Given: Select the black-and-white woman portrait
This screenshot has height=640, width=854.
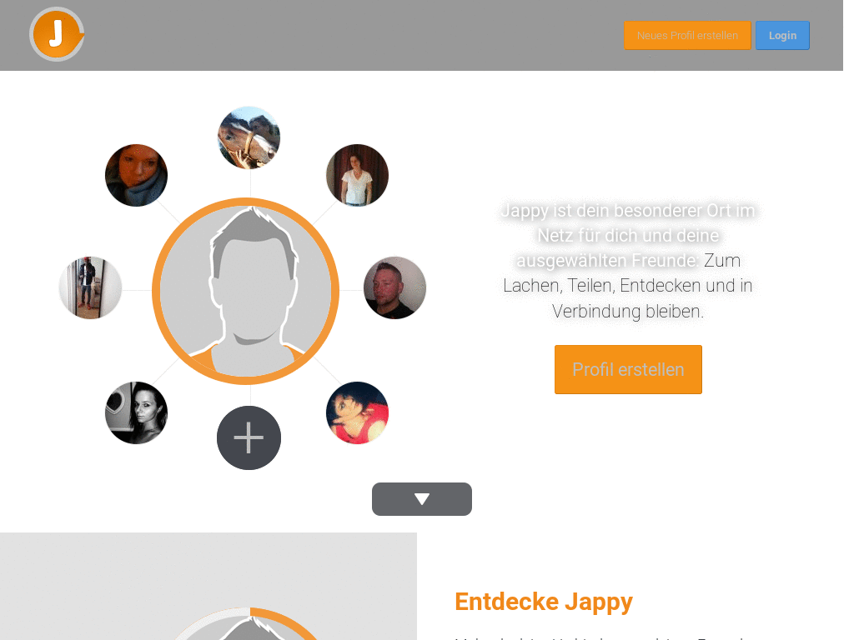Looking at the screenshot, I should pos(136,413).
